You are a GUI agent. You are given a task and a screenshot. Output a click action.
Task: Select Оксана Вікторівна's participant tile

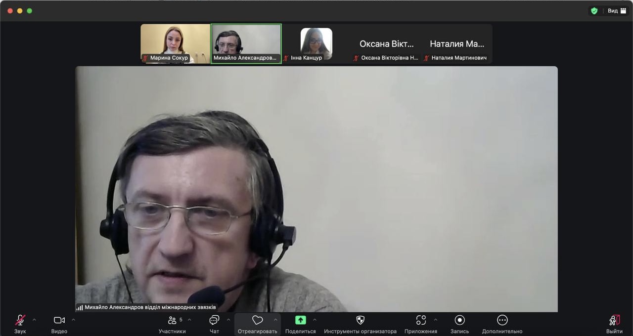click(387, 43)
